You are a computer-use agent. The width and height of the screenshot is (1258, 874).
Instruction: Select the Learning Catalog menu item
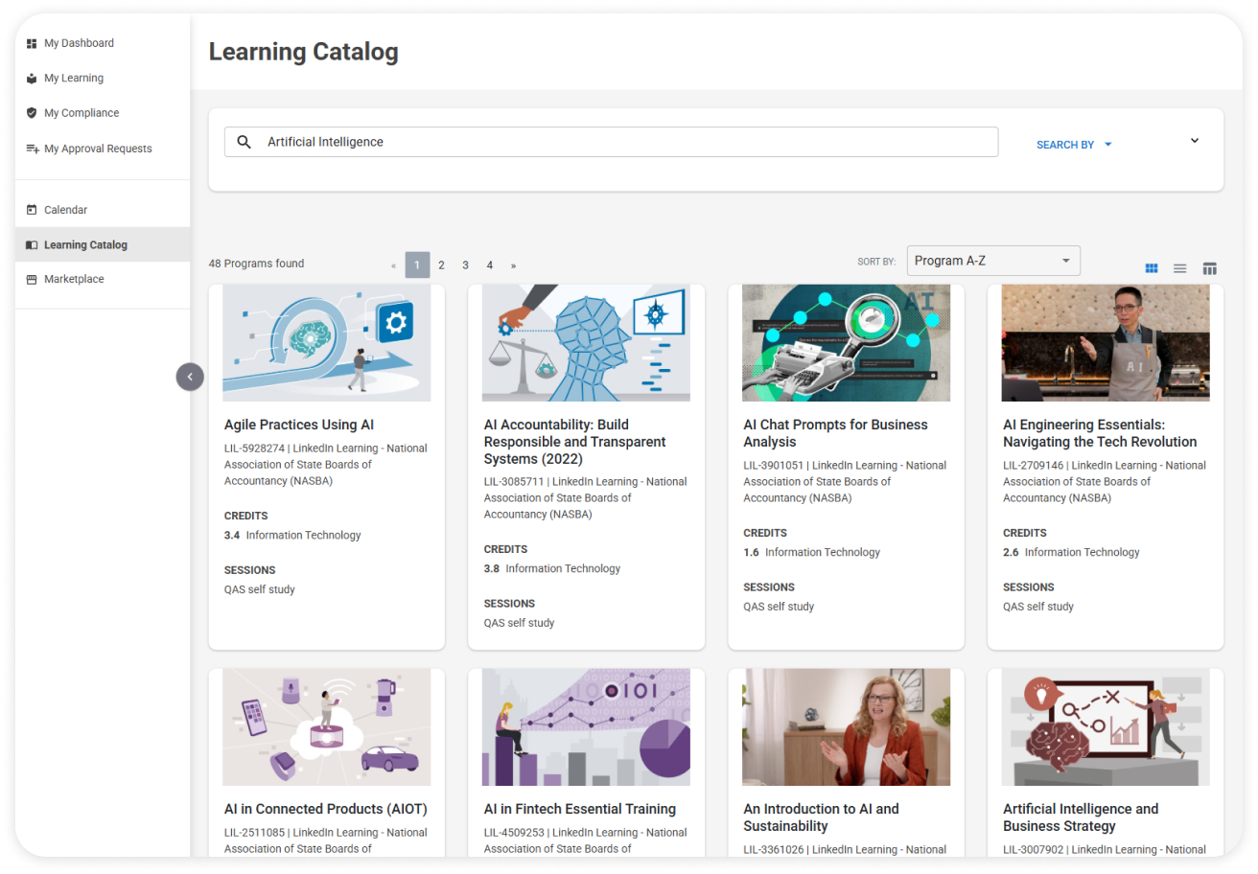(x=103, y=245)
